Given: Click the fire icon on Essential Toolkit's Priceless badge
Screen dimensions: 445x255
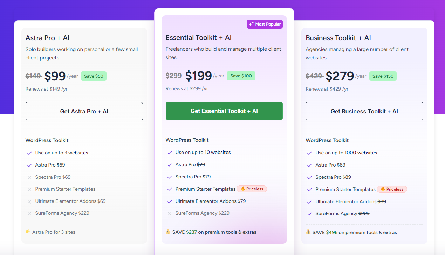Looking at the screenshot, I should pos(242,189).
